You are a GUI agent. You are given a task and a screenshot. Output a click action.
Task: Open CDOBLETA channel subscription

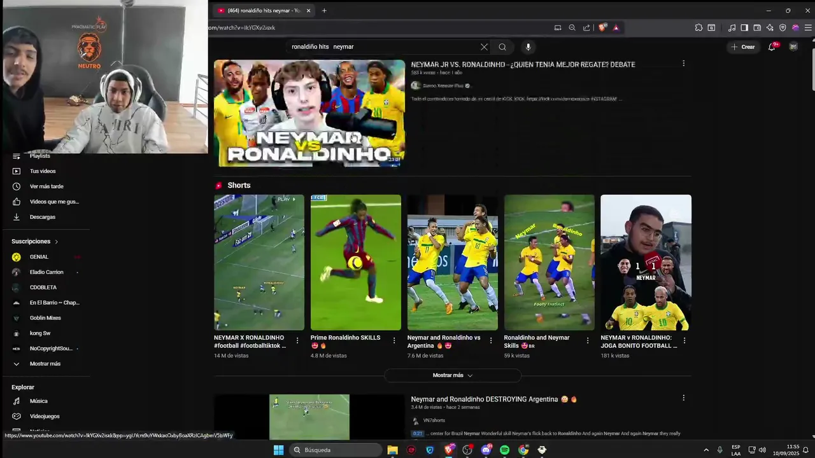[43, 288]
